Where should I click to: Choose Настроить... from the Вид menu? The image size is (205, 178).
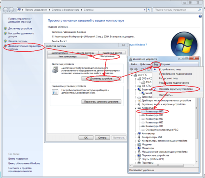tap(166, 95)
